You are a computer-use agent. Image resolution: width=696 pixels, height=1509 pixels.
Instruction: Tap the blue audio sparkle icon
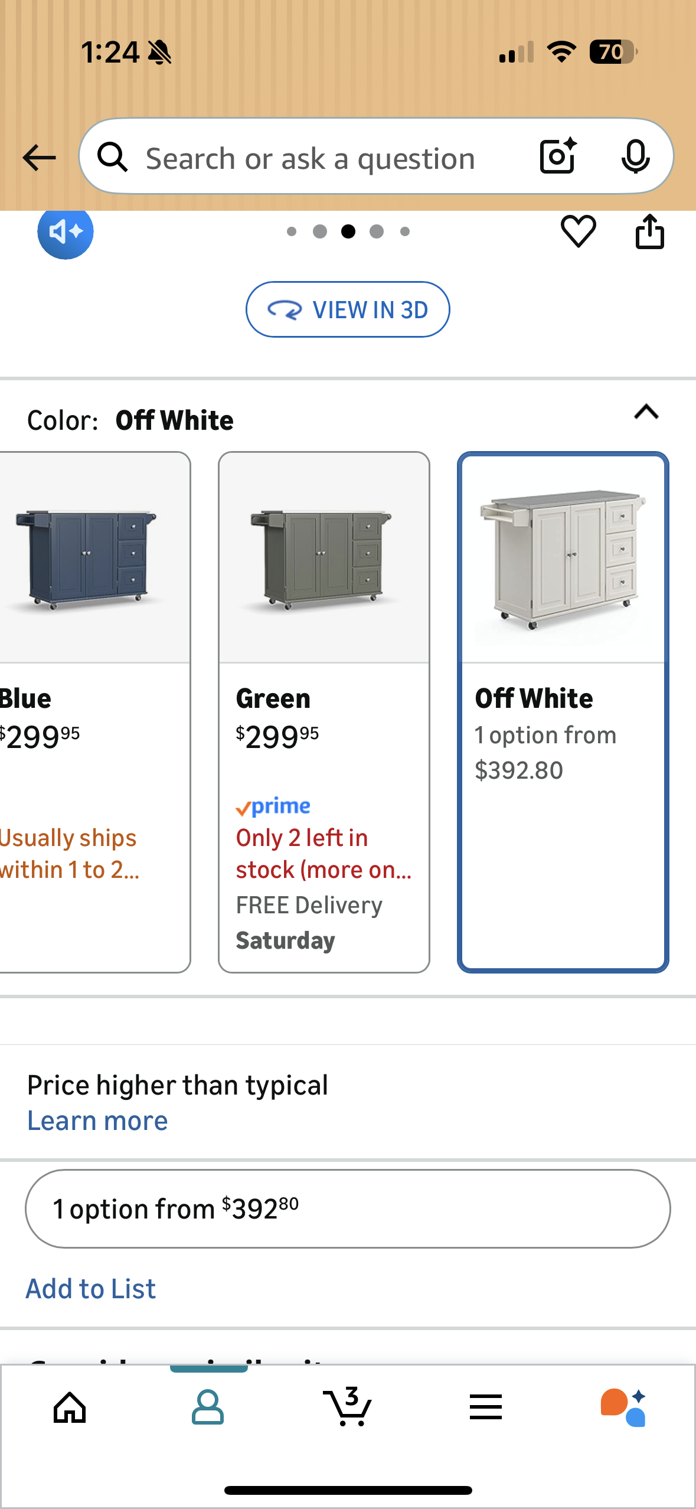66,232
